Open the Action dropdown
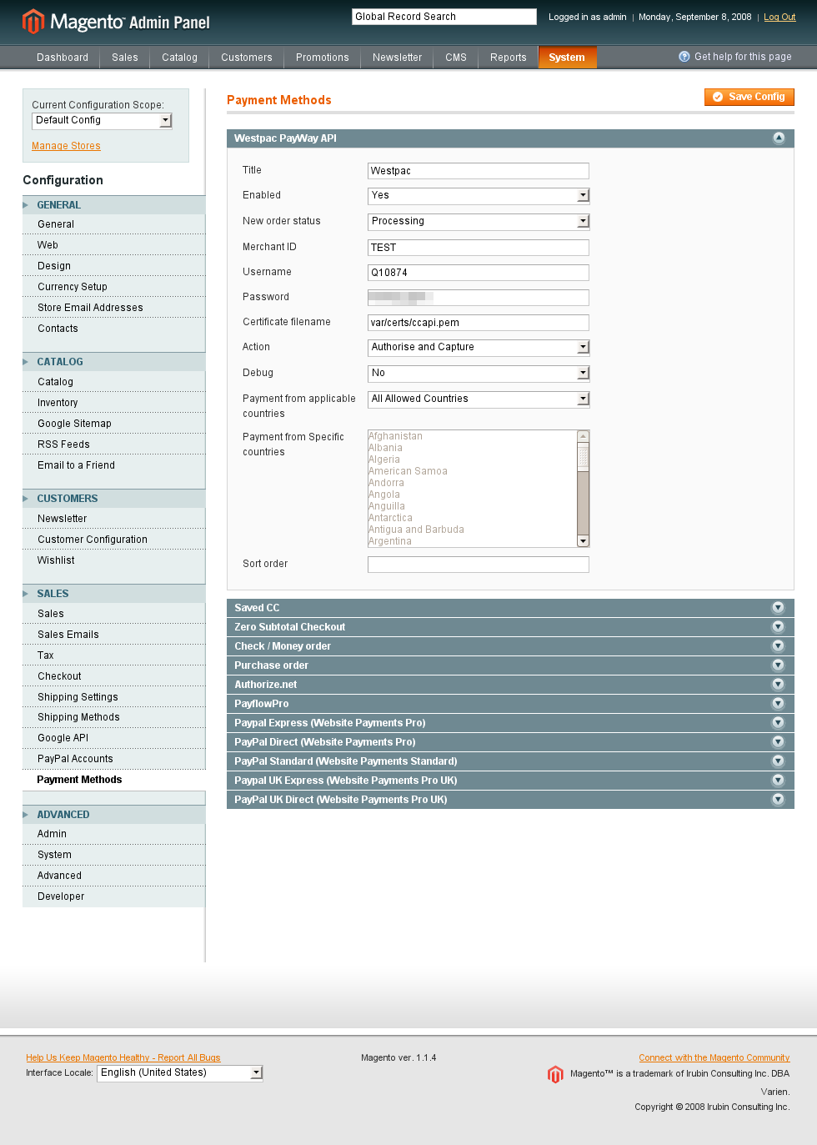The width and height of the screenshot is (817, 1145). click(x=479, y=347)
